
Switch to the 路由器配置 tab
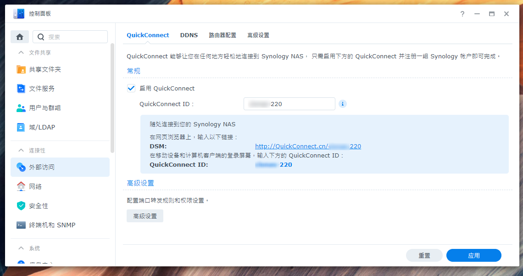pos(223,35)
